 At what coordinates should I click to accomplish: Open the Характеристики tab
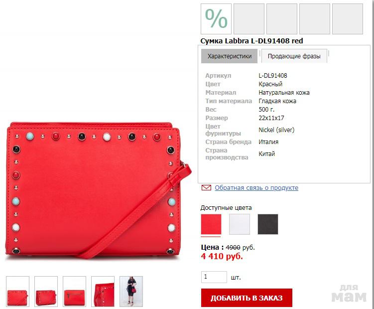click(x=229, y=56)
